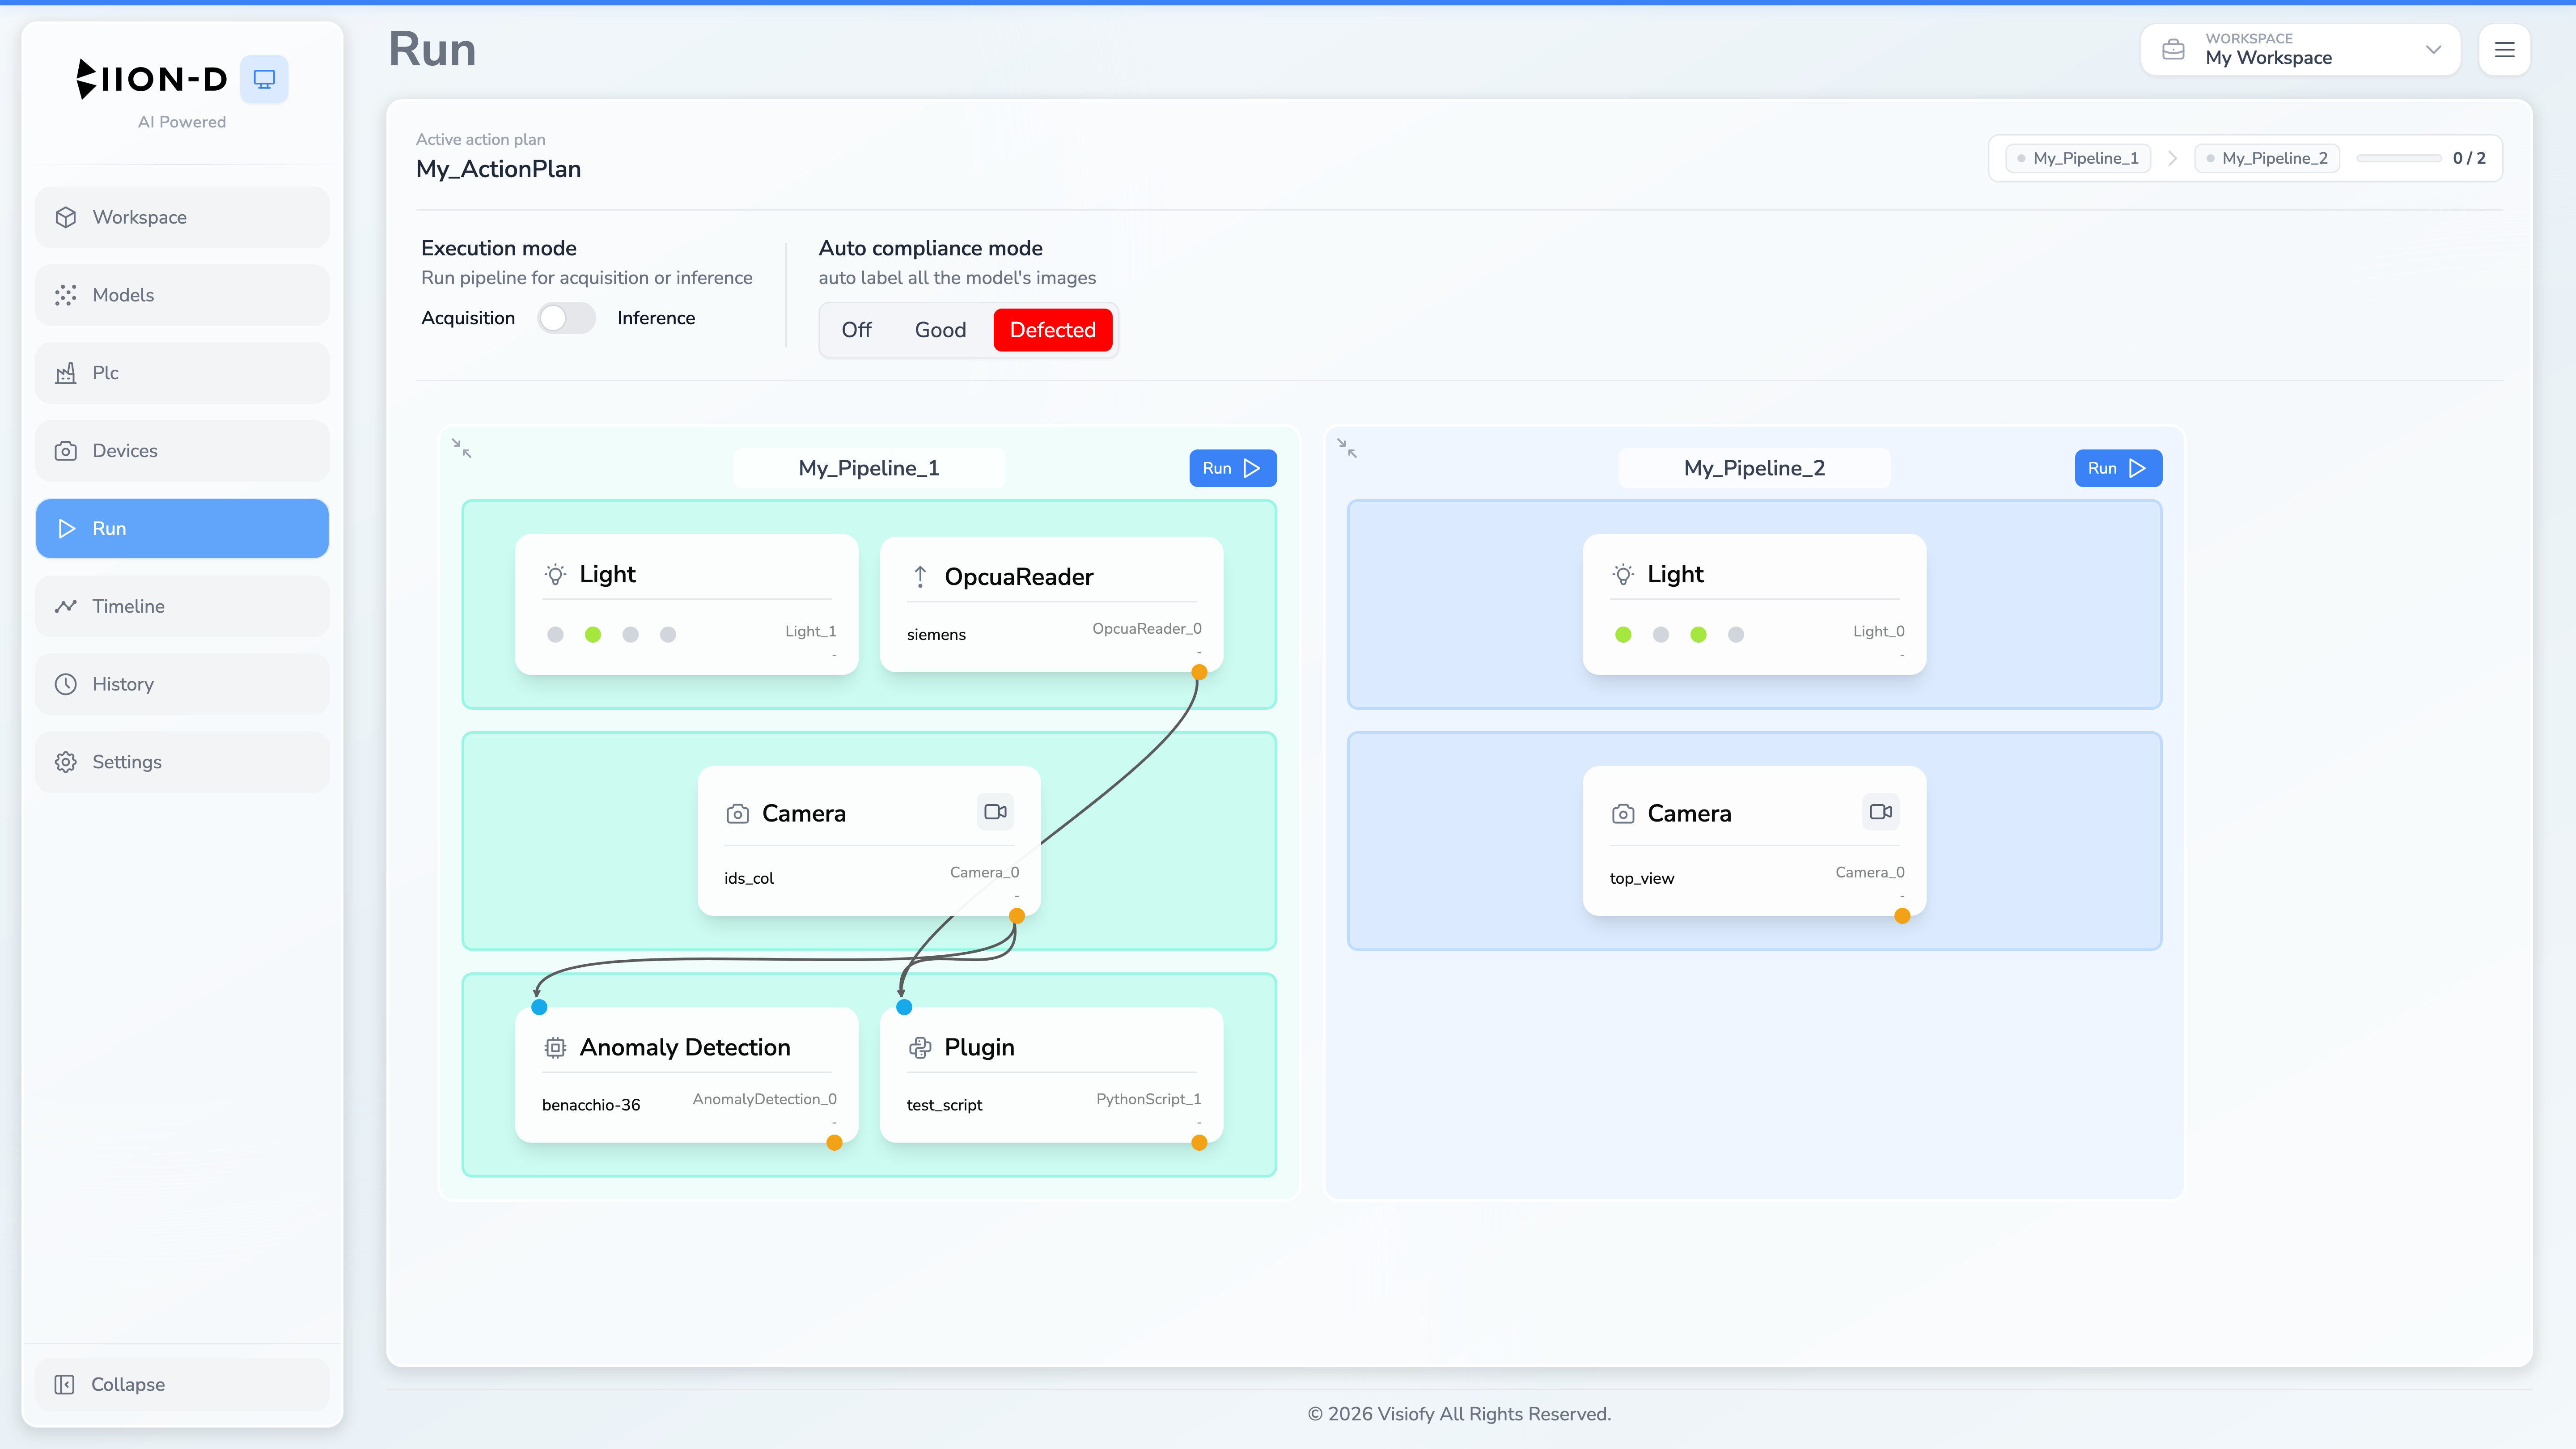Open the Timeline view

[x=182, y=606]
